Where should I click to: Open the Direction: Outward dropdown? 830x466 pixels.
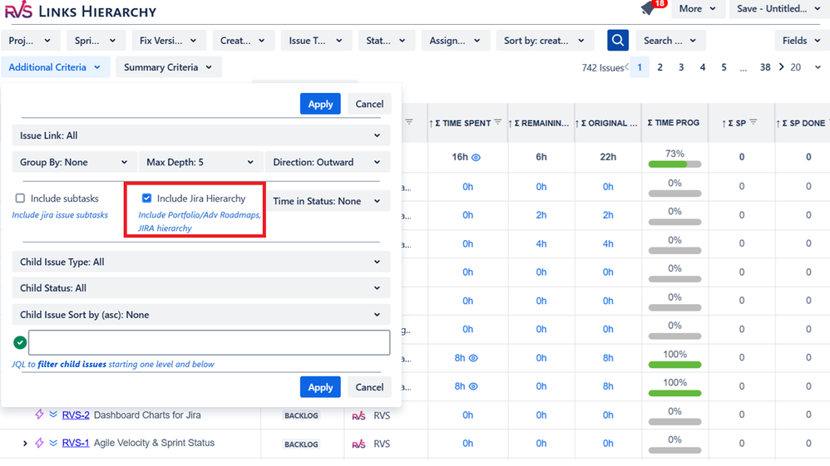click(x=327, y=162)
